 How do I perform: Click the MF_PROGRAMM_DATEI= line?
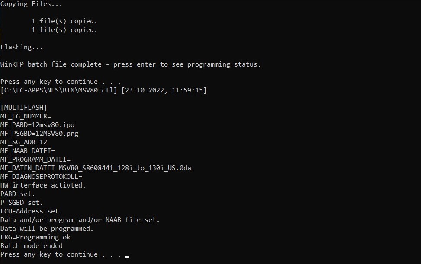click(35, 159)
